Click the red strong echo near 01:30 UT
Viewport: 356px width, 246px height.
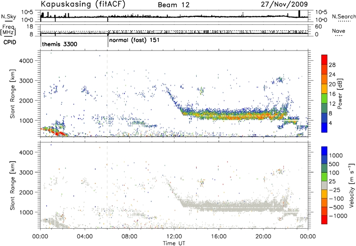coord(60,133)
